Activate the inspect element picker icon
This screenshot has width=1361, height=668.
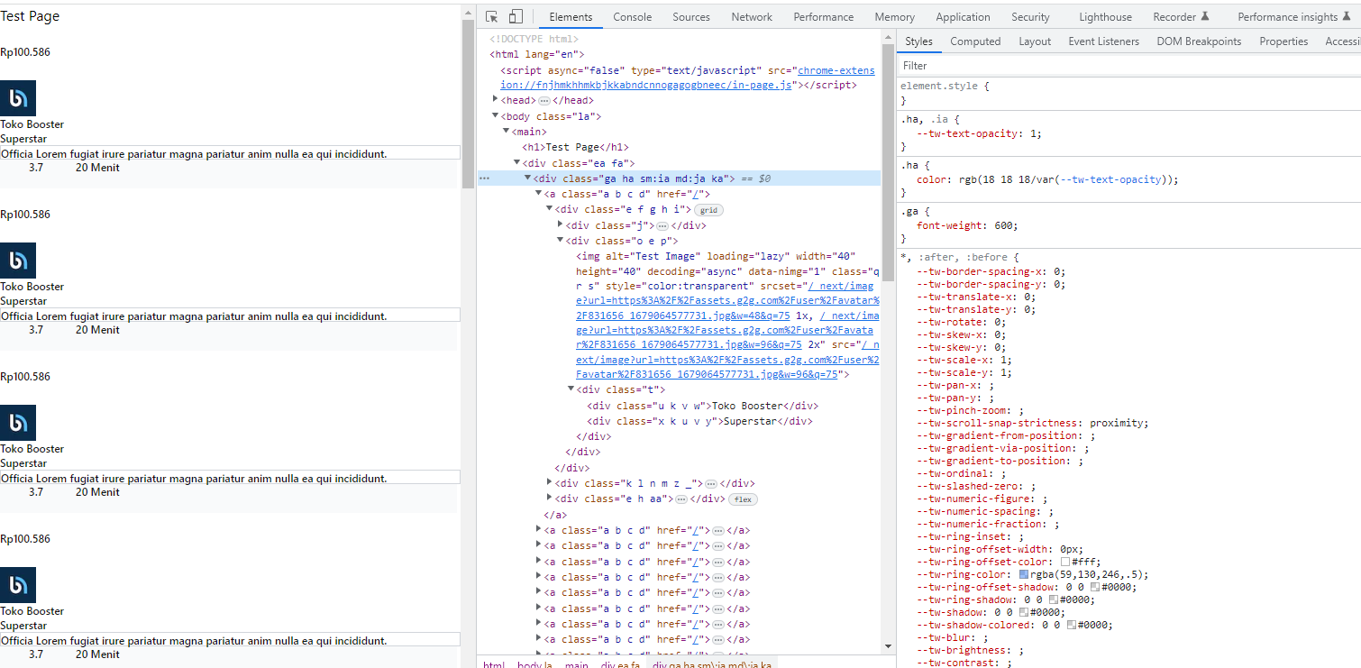click(x=492, y=16)
